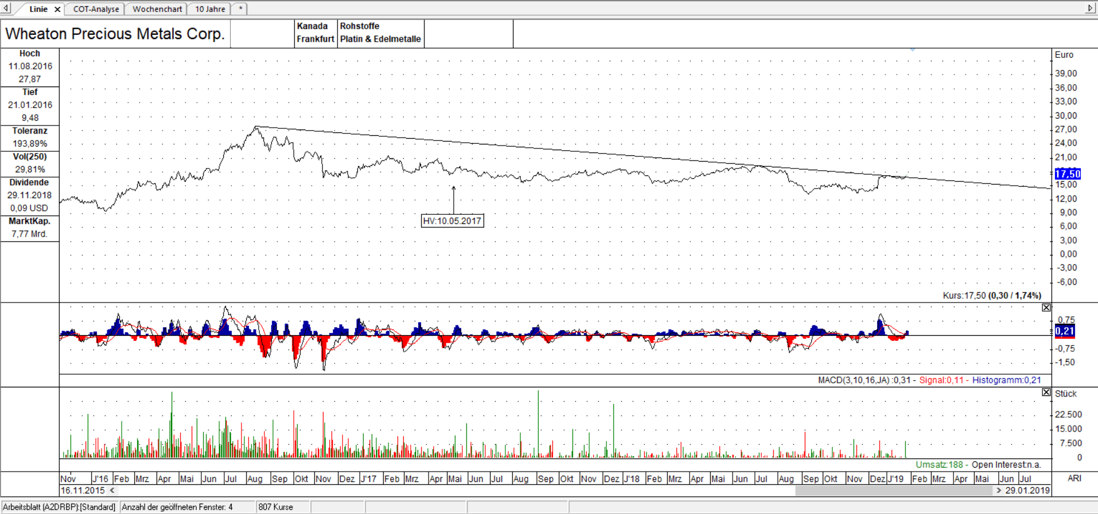The height and width of the screenshot is (514, 1098).
Task: Click the MACD(3,10,16,JA) legend text
Action: pos(864,380)
